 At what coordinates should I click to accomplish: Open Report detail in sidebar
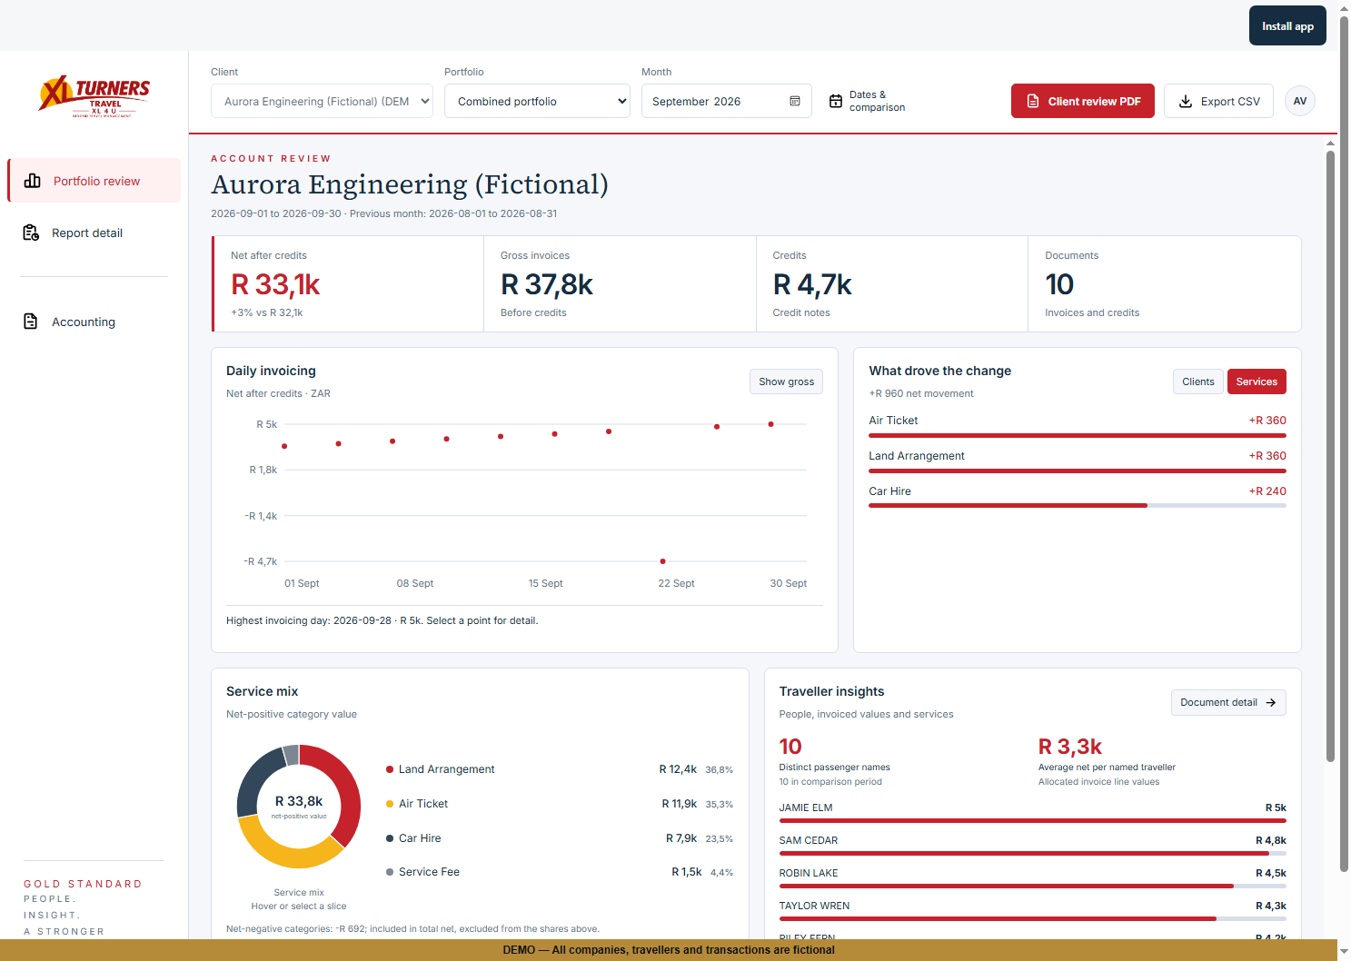click(94, 233)
